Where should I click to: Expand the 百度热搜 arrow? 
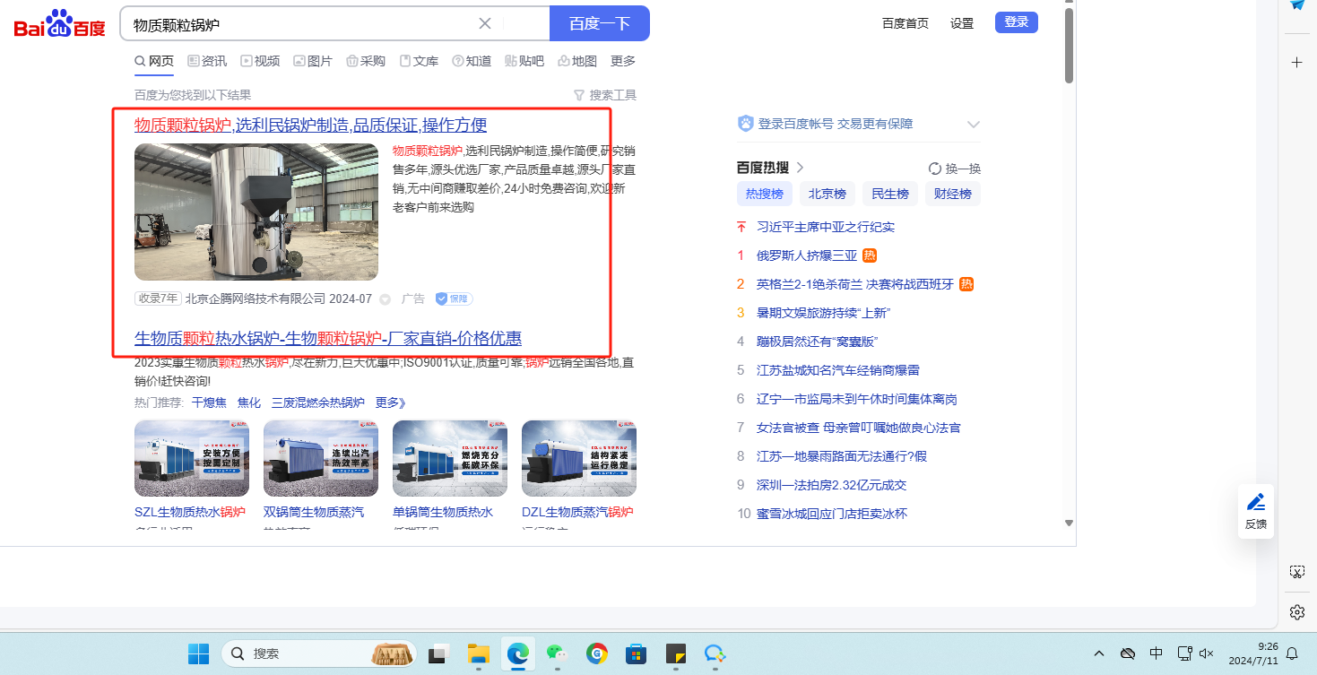pyautogui.click(x=801, y=168)
